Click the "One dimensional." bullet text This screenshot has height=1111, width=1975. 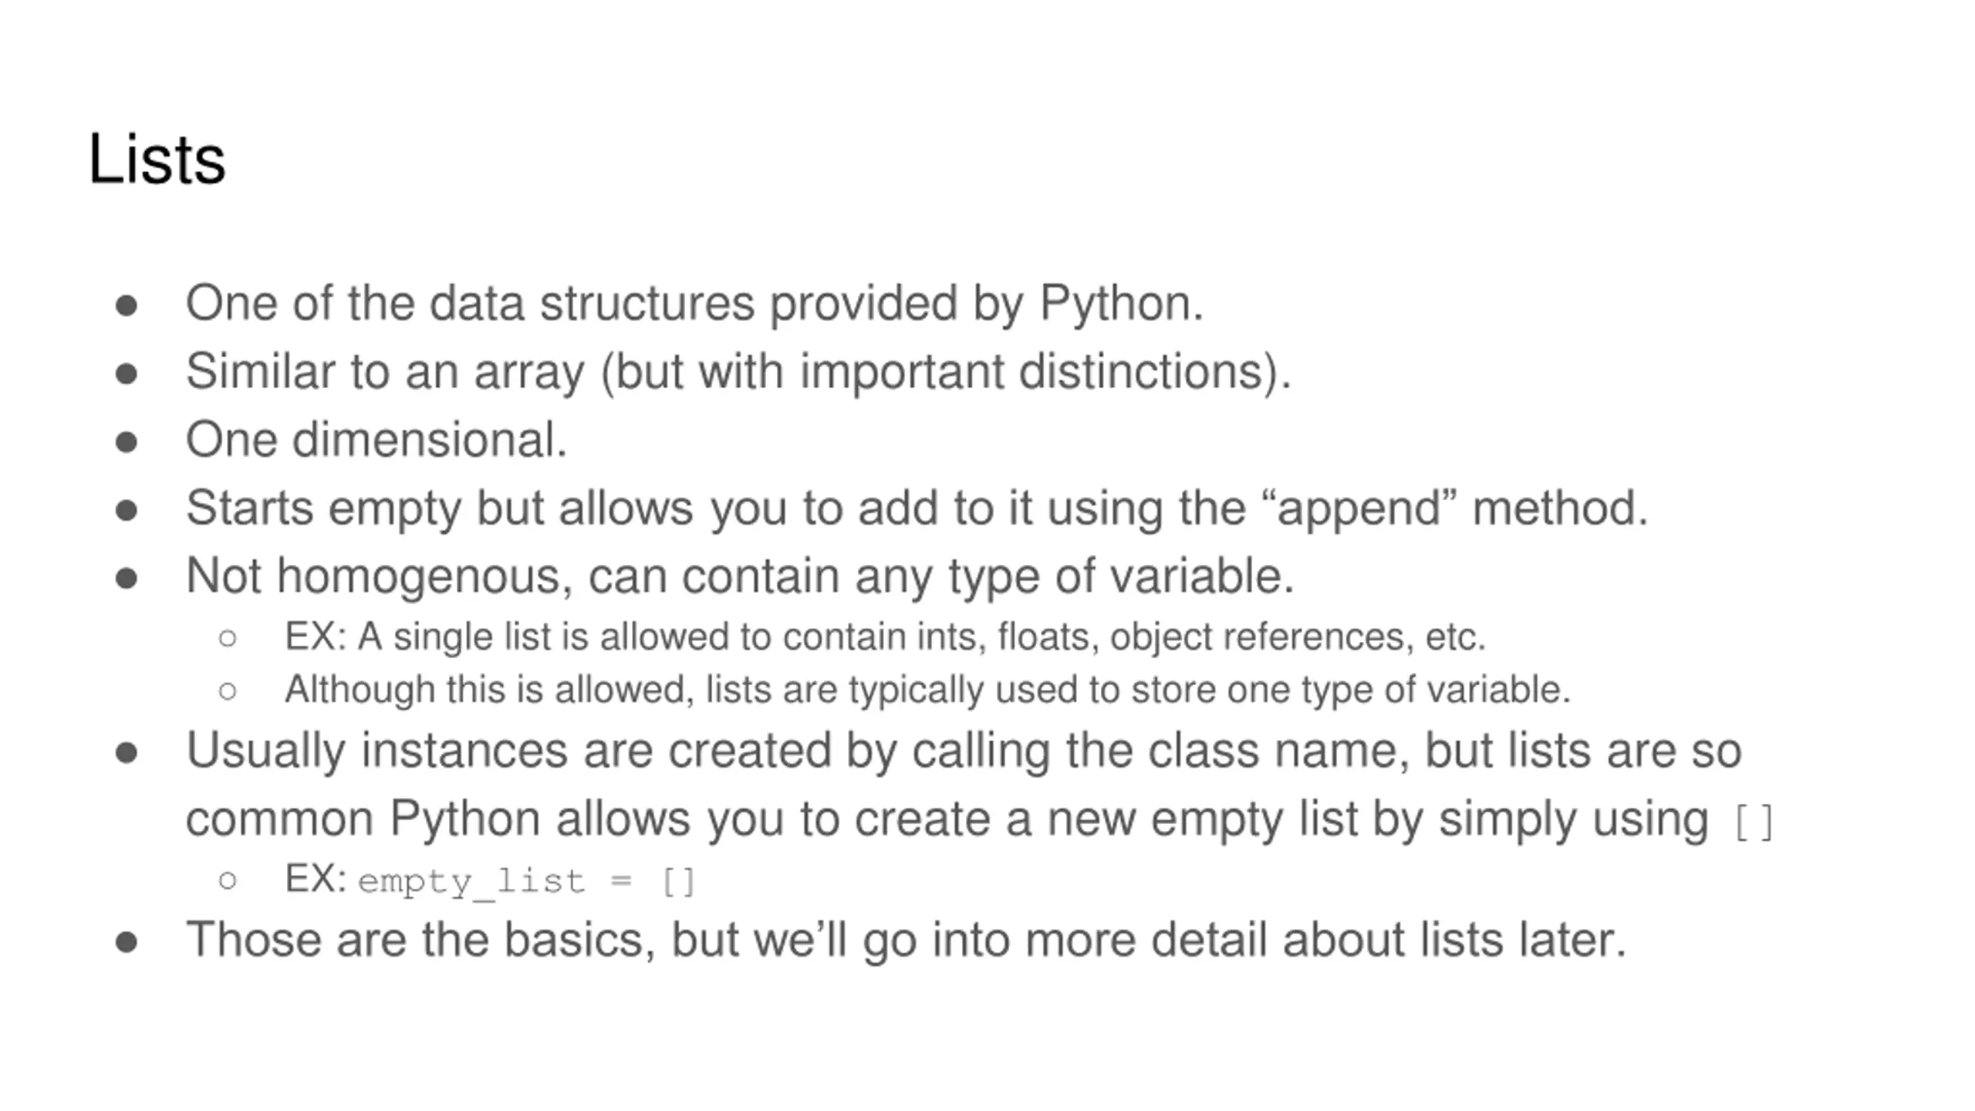[x=376, y=440]
